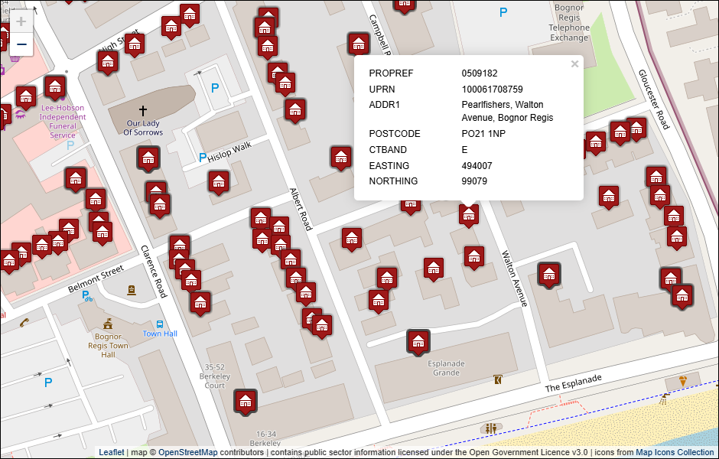This screenshot has width=719, height=459.
Task: Click the house marker beside Hislop Walk label
Action: pyautogui.click(x=219, y=181)
